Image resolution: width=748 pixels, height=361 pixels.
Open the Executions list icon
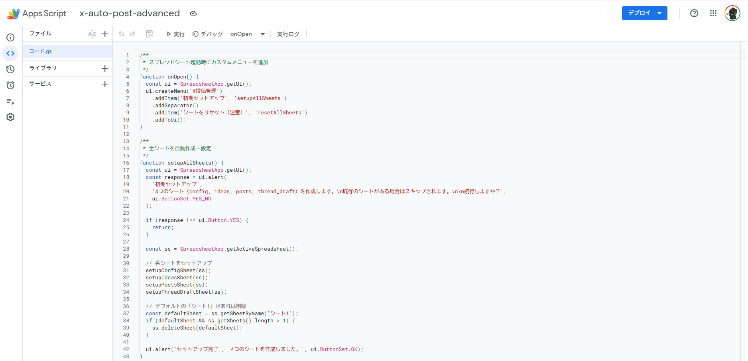coord(11,102)
